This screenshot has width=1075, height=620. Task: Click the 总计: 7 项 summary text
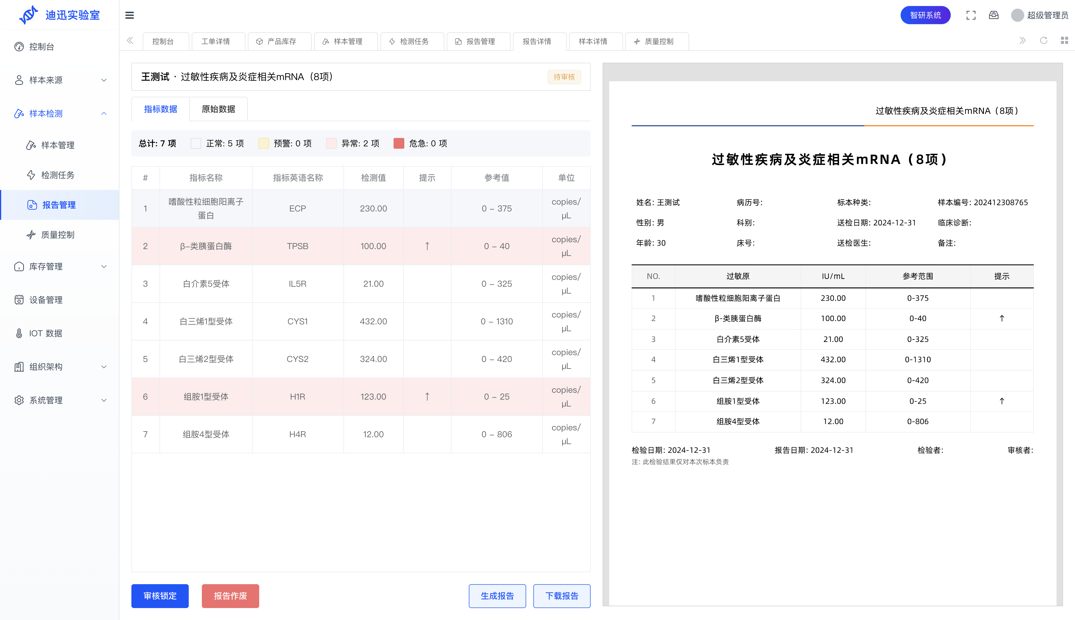pos(158,144)
